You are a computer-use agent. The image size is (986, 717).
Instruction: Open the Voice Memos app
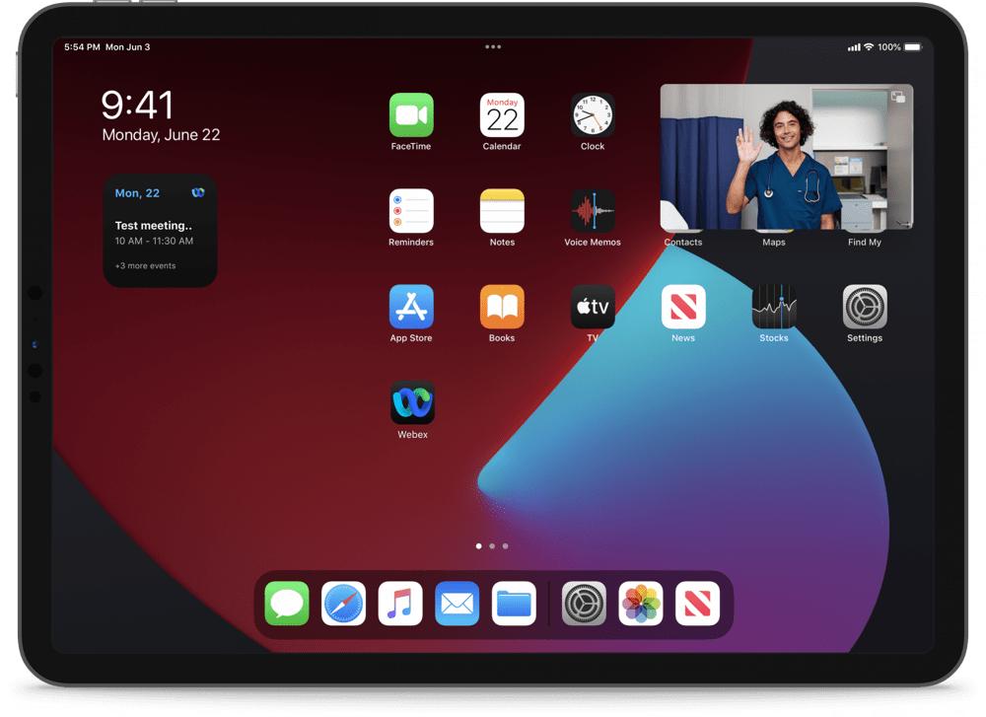593,211
